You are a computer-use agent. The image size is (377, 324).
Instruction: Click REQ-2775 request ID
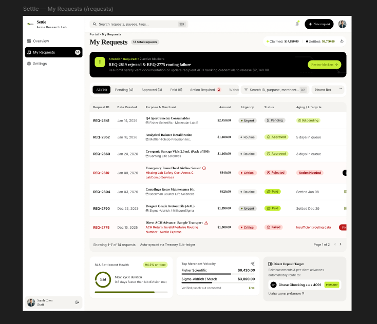101,227
